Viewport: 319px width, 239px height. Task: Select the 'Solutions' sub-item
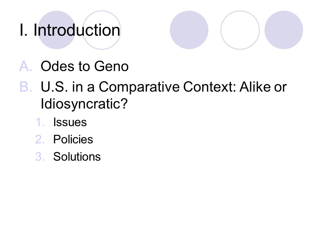(x=77, y=157)
